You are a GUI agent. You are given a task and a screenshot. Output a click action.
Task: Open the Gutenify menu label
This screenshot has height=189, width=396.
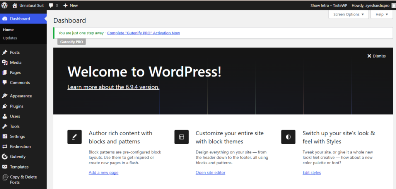click(18, 157)
